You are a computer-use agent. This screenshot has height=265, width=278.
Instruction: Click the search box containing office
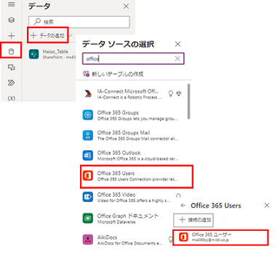tap(133, 59)
